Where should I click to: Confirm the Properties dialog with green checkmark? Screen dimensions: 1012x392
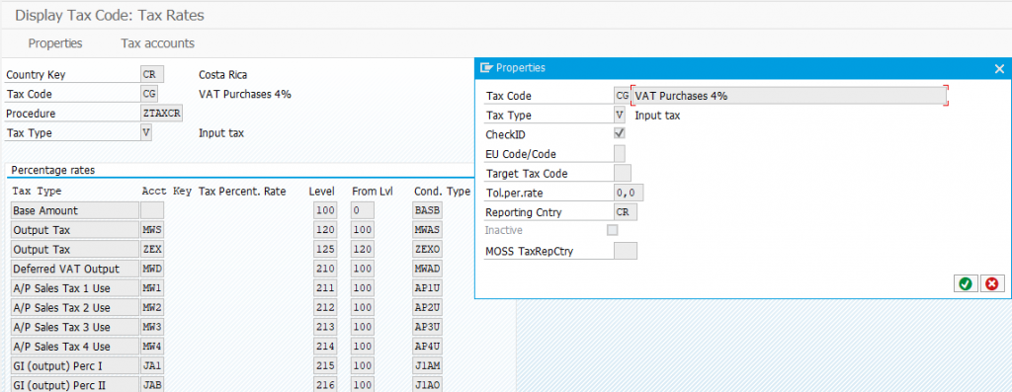[x=965, y=283]
